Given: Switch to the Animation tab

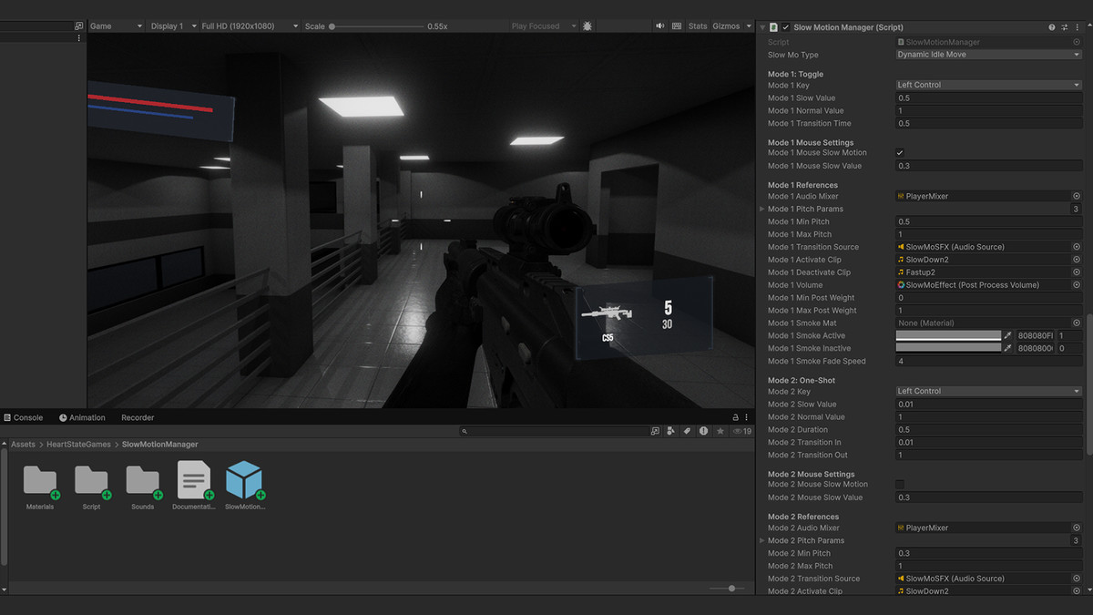Looking at the screenshot, I should coord(82,417).
